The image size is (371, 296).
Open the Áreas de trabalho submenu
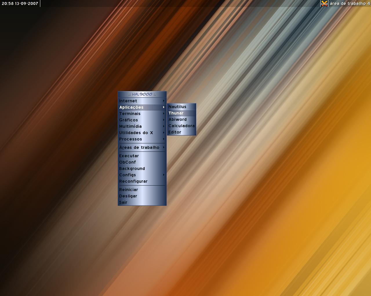[142, 147]
